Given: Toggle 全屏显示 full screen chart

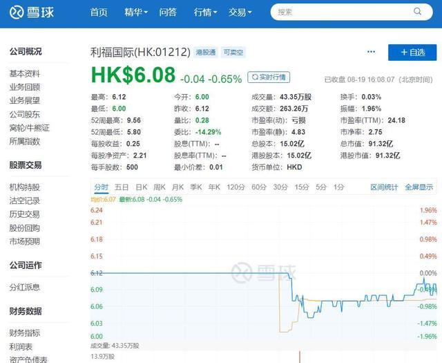Looking at the screenshot, I should (x=419, y=187).
